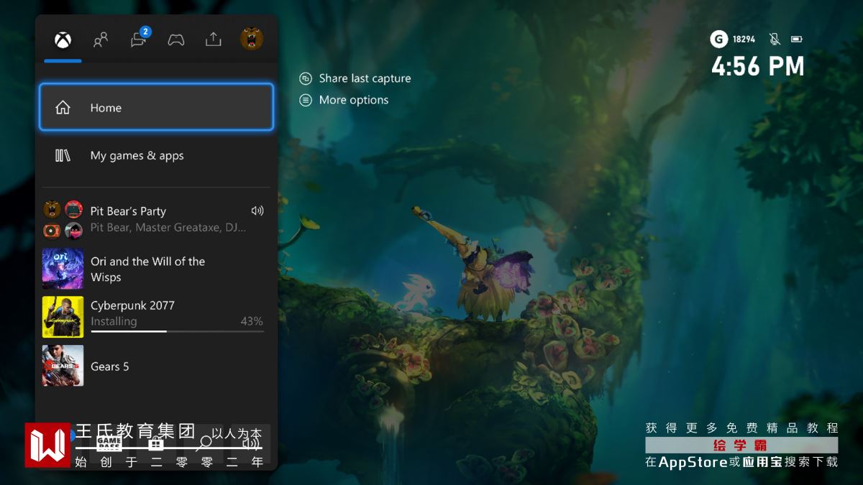Open the Microsoft Store bag icon

156,443
